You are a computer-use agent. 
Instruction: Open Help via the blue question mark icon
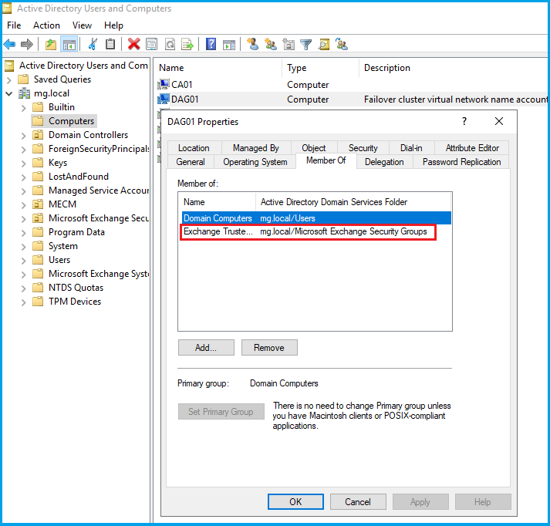211,45
